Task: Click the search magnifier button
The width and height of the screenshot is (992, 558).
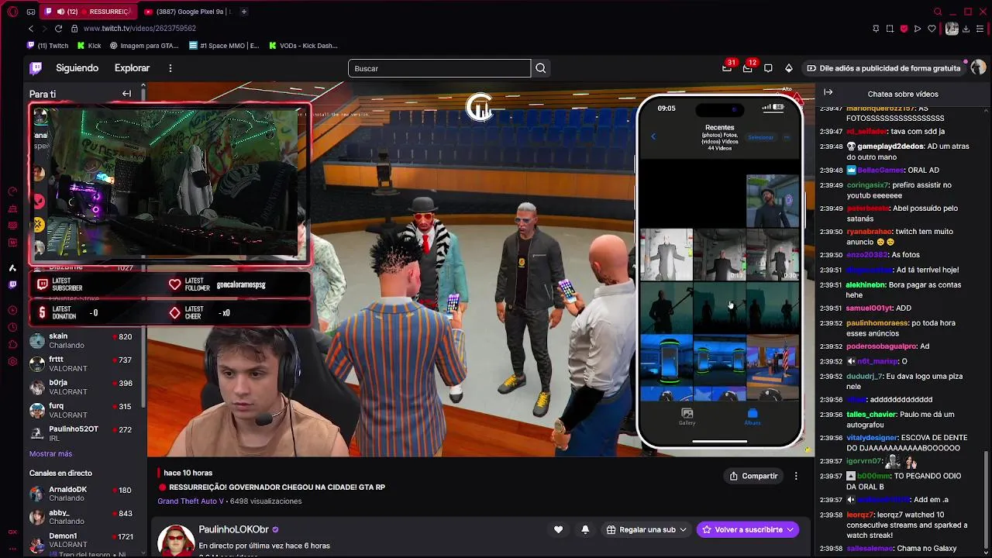Action: coord(541,68)
